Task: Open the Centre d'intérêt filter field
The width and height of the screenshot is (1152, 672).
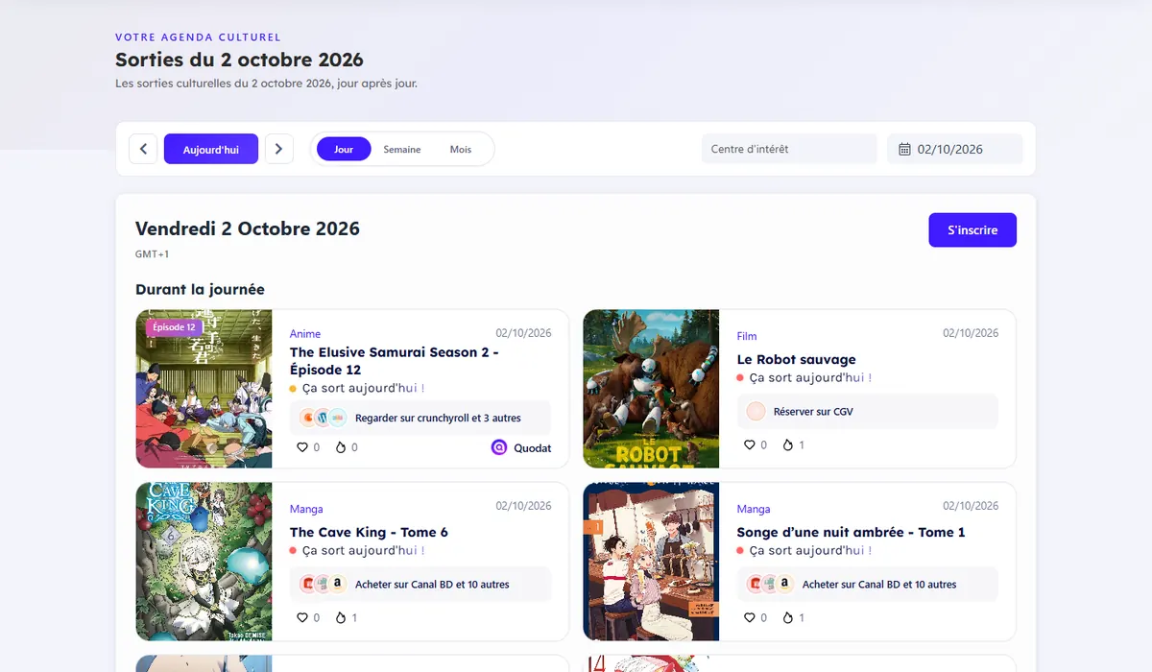Action: pyautogui.click(x=789, y=149)
